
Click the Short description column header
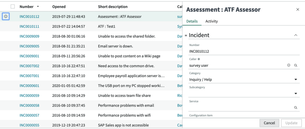click(x=113, y=7)
